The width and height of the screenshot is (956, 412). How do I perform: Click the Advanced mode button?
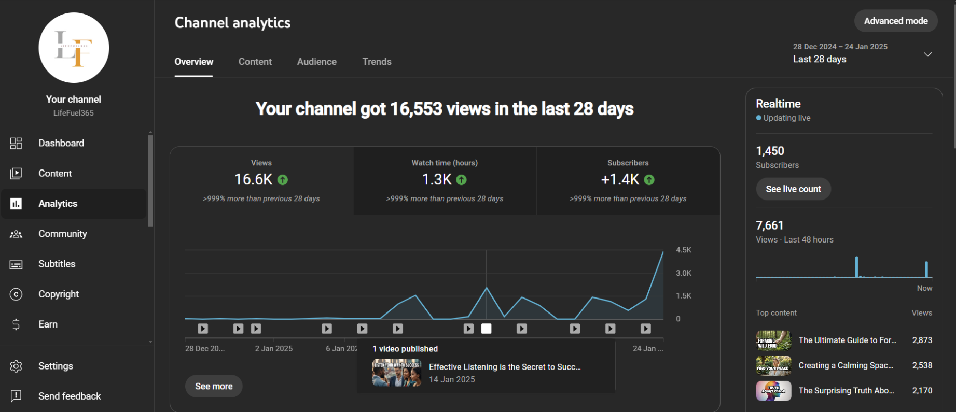click(895, 21)
